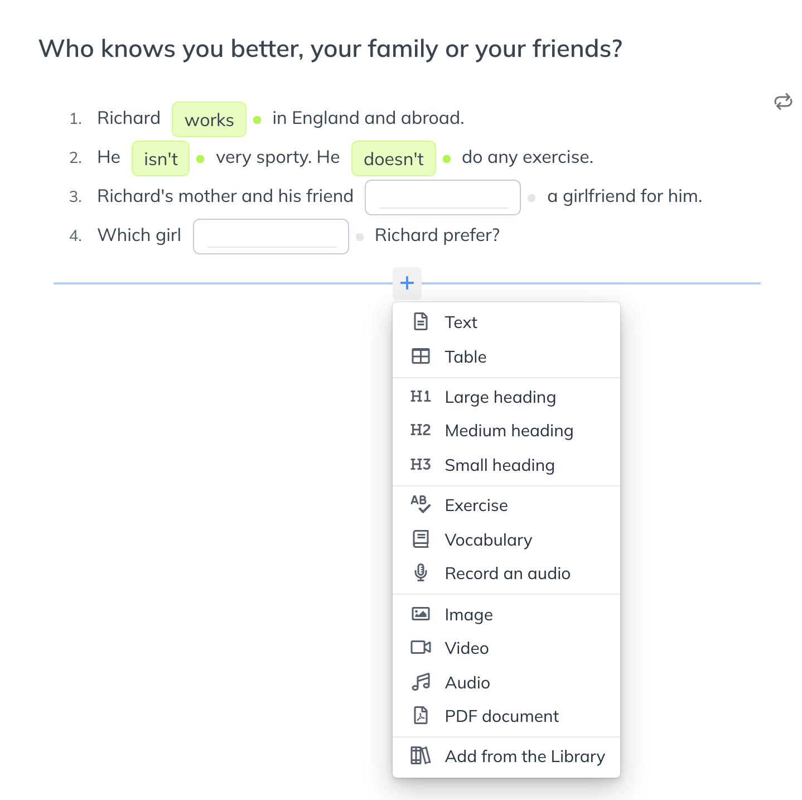Click the Table grid icon

click(421, 356)
